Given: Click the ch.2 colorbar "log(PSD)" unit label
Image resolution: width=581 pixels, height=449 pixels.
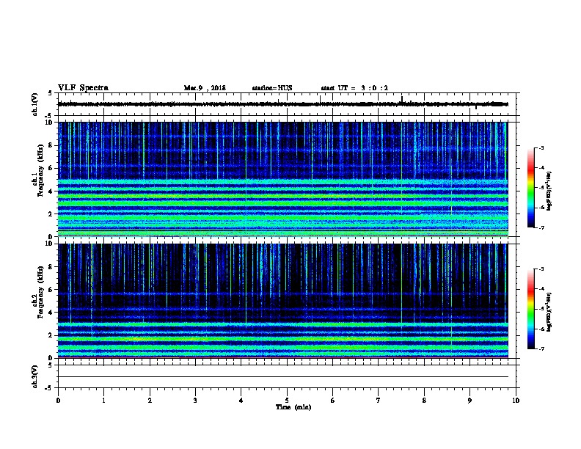Looking at the screenshot, I should click(x=549, y=313).
